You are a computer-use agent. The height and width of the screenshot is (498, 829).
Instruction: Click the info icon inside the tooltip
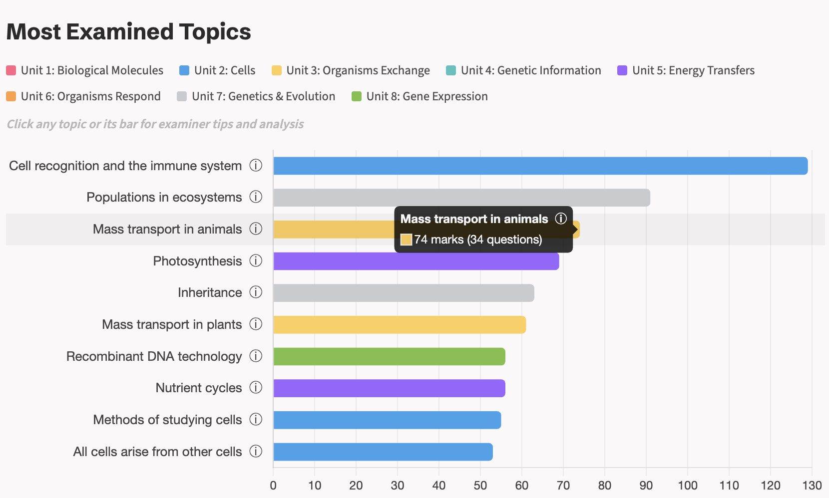point(561,219)
